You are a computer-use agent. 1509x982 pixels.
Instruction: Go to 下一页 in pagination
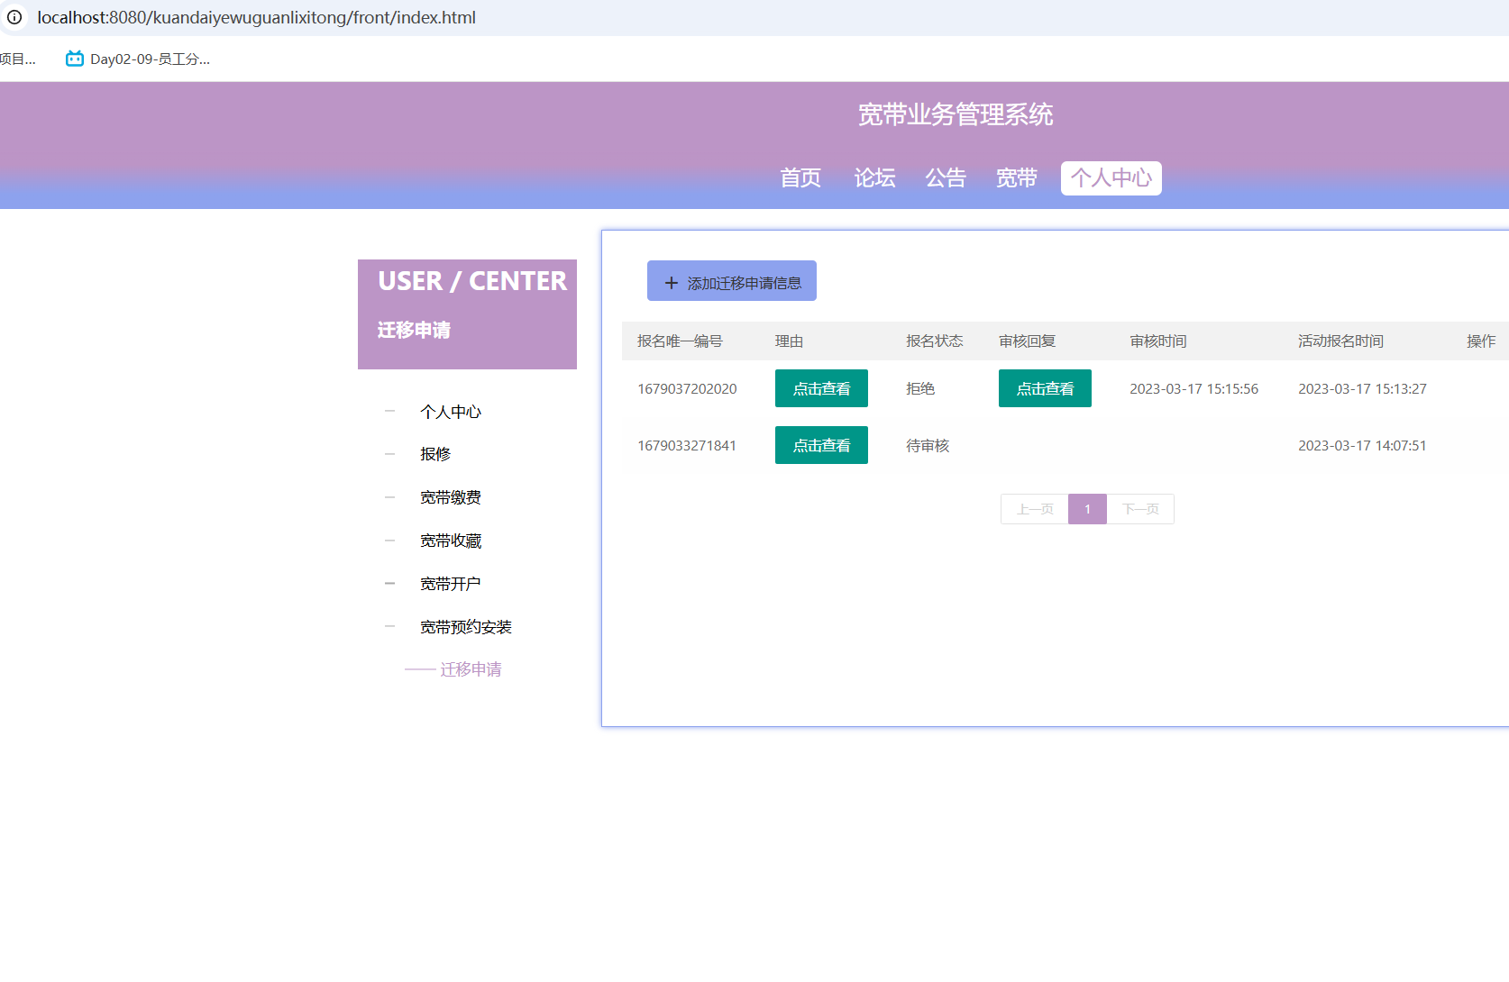click(1140, 509)
